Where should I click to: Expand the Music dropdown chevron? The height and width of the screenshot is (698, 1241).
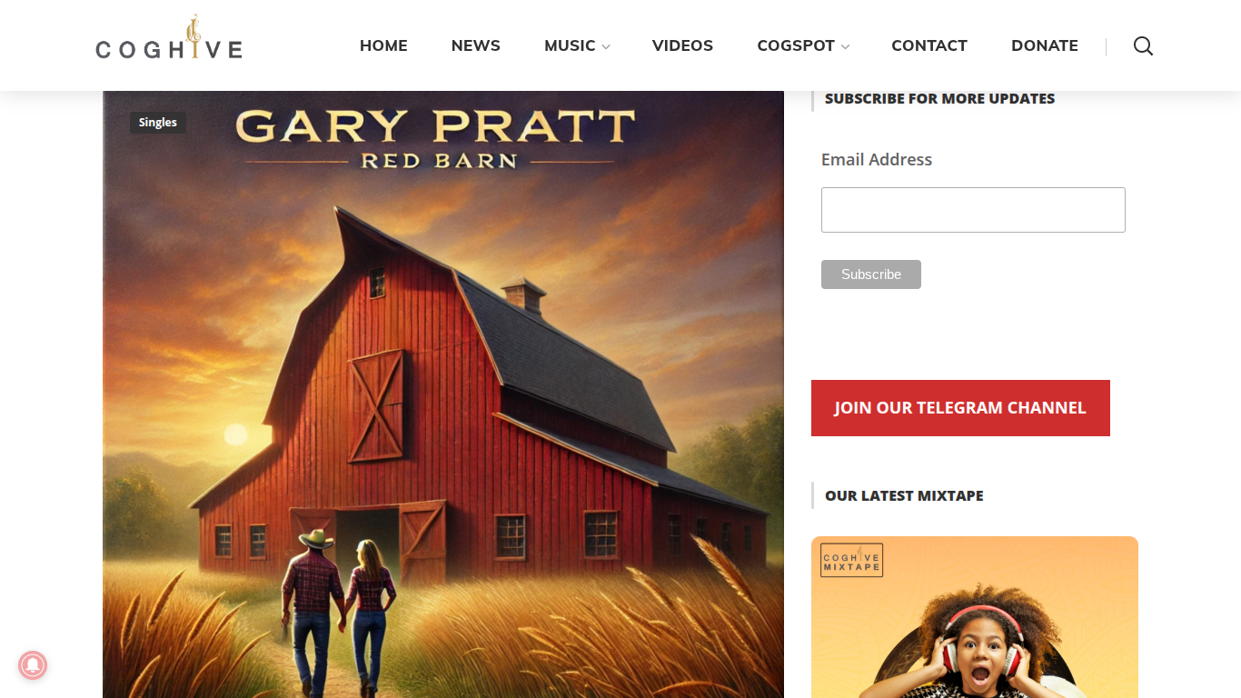606,46
